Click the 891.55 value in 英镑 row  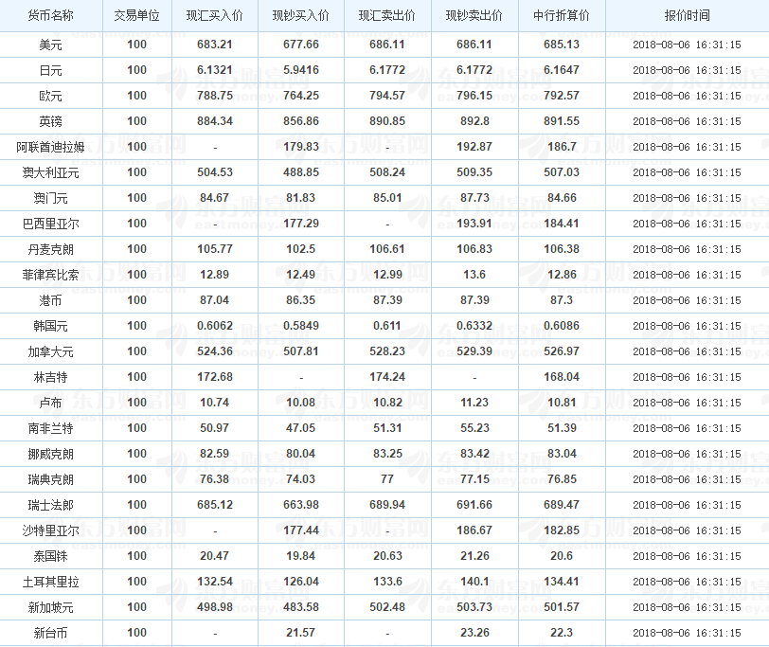coord(562,120)
